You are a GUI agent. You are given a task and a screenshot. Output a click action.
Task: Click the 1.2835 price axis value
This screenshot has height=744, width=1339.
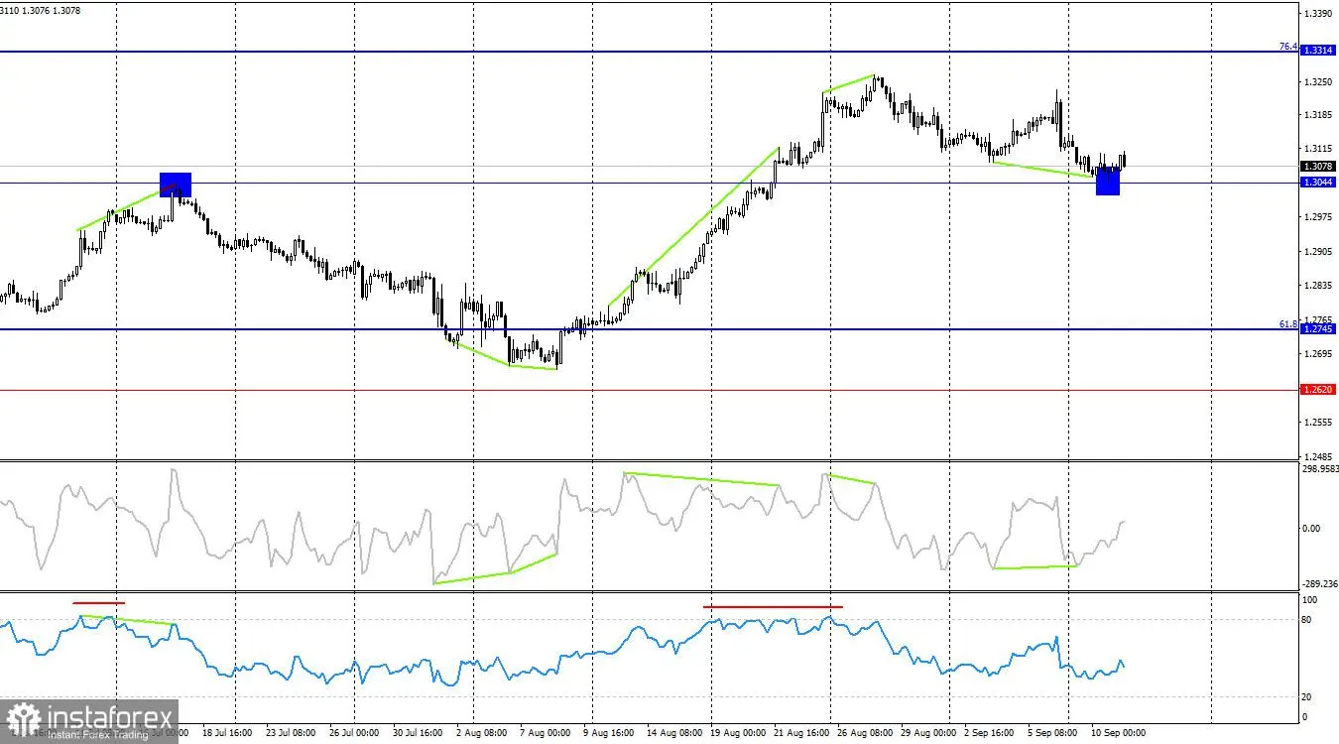pyautogui.click(x=1320, y=286)
